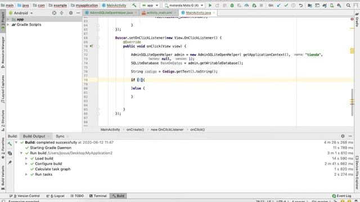This screenshot has width=360, height=202.
Task: Click the Make Project hammer icon
Action: coord(134,5)
